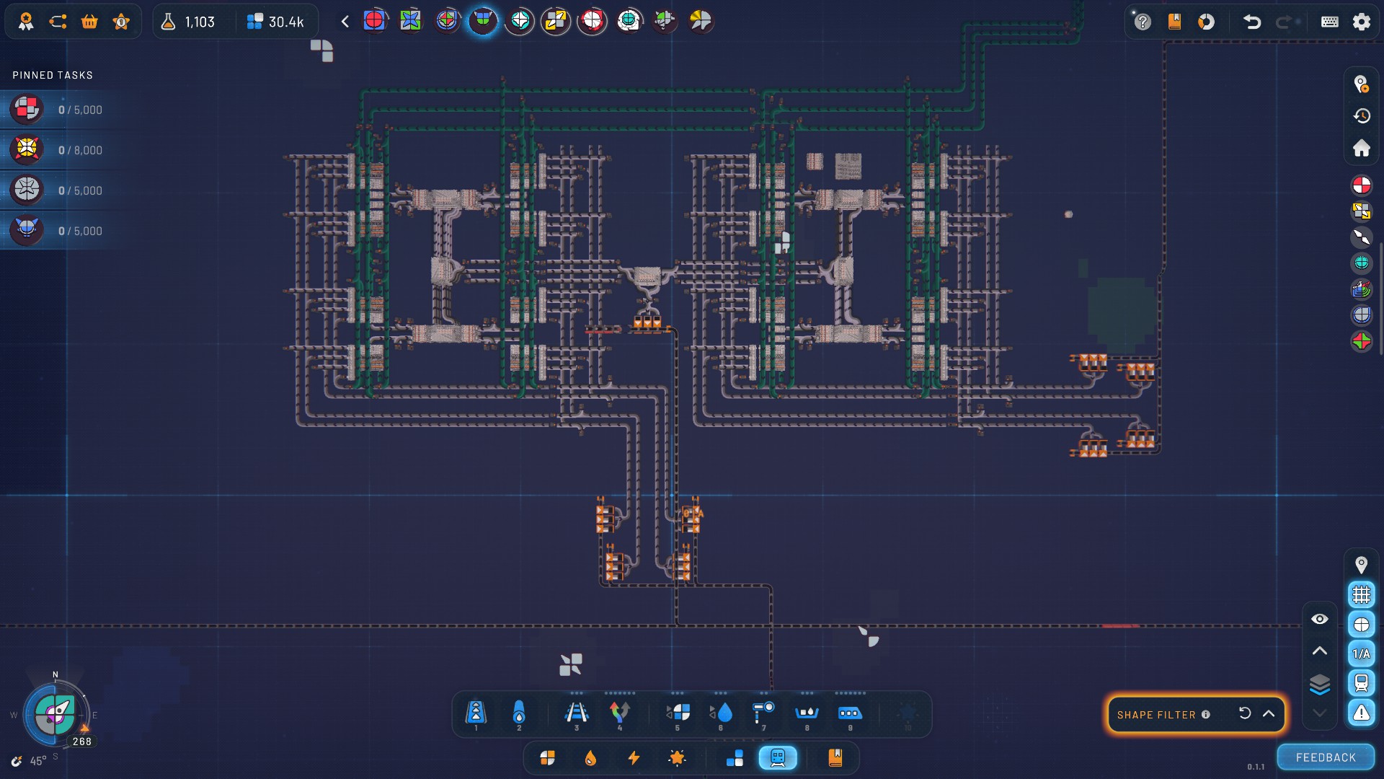Toggle the warnings overlay triangle
This screenshot has width=1384, height=779.
pyautogui.click(x=1361, y=713)
